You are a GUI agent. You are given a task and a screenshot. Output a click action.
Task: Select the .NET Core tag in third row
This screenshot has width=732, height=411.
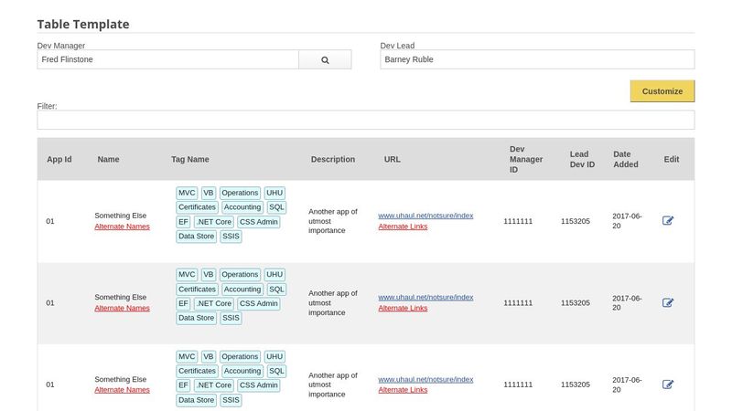213,385
